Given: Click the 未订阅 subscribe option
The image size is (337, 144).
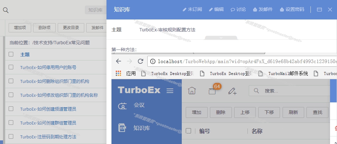Looking at the screenshot, I should coord(192,10).
